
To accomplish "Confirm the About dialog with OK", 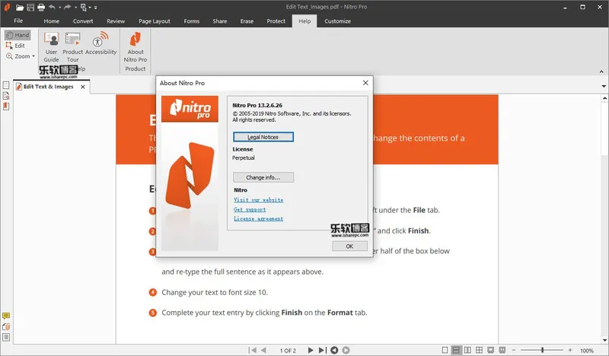I will click(x=349, y=246).
